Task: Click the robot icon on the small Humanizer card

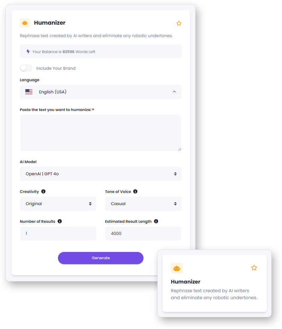Action: (177, 268)
